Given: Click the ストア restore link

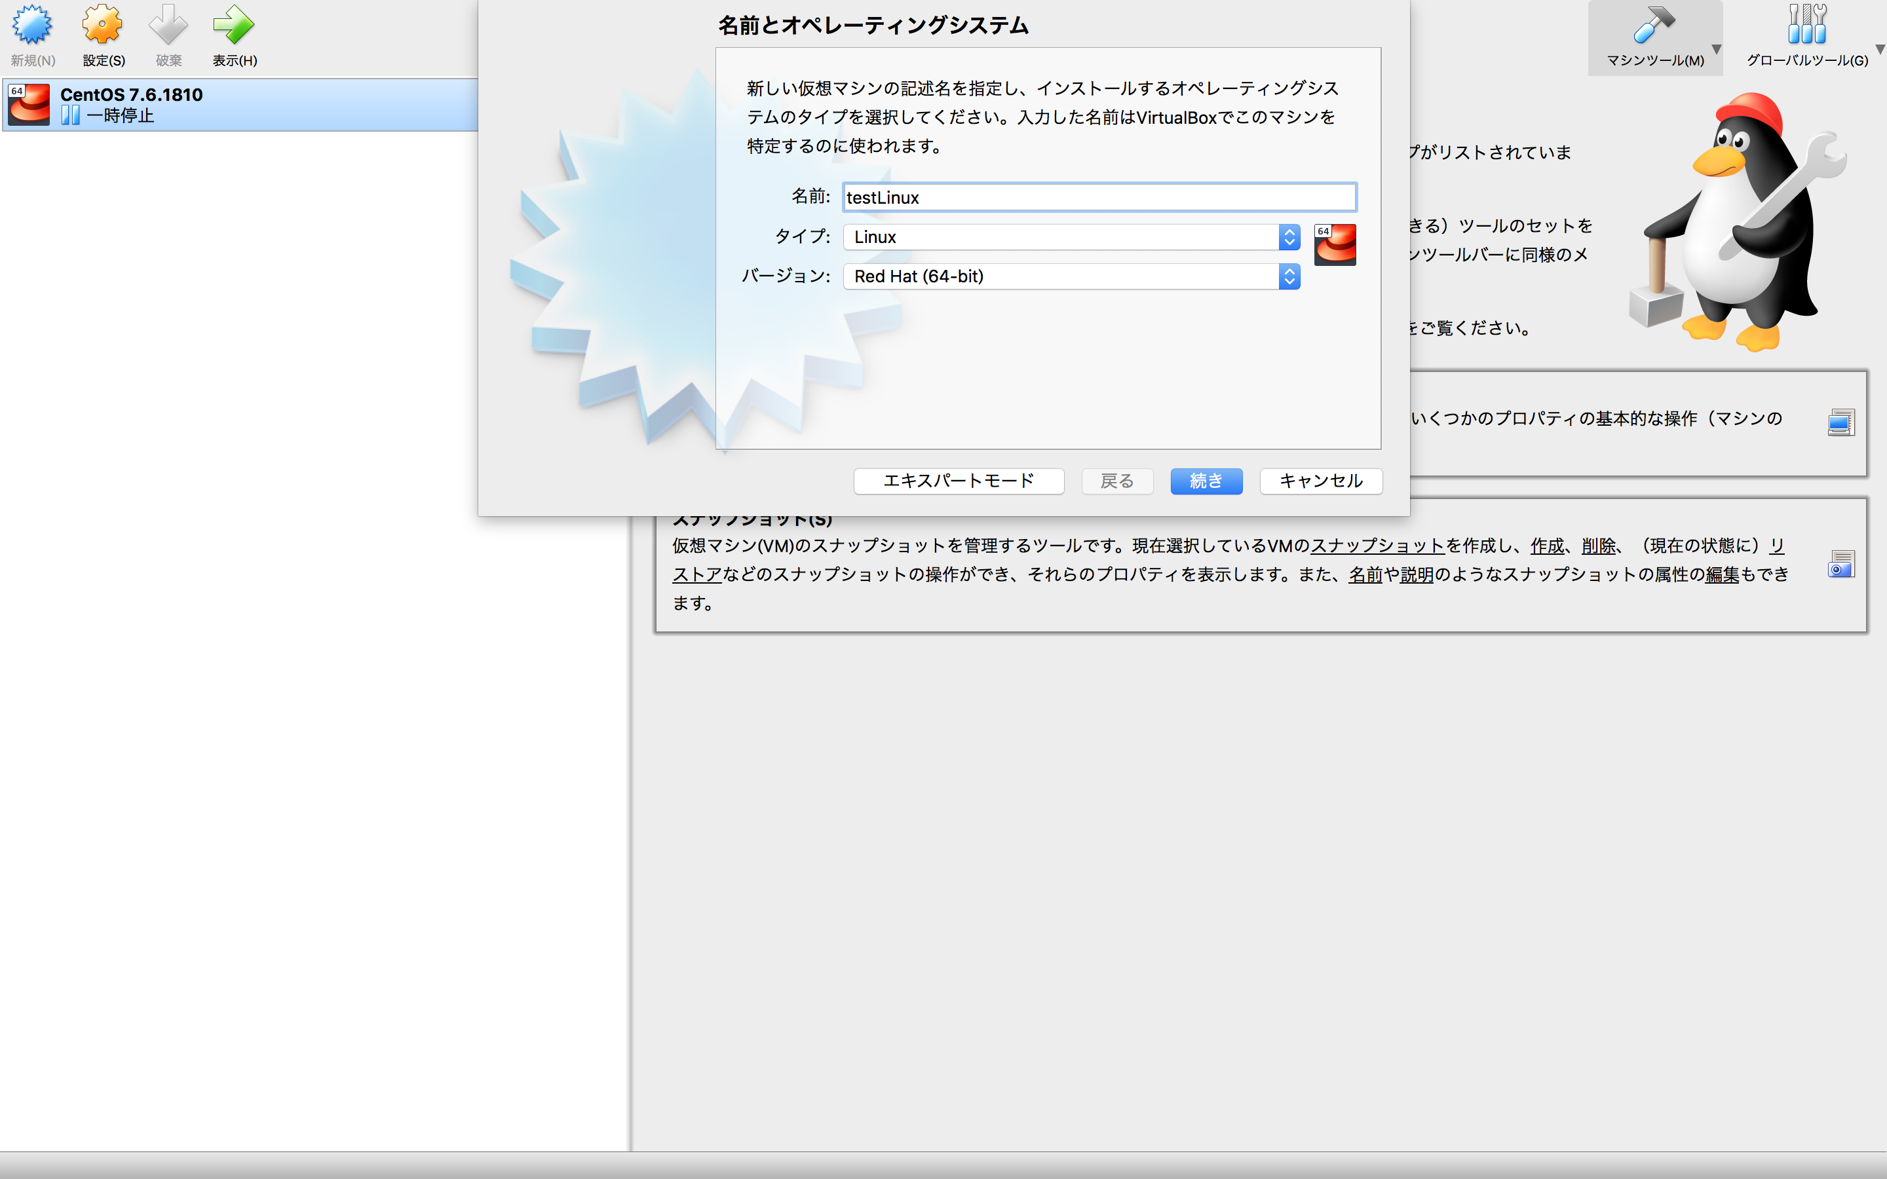Looking at the screenshot, I should tap(697, 574).
